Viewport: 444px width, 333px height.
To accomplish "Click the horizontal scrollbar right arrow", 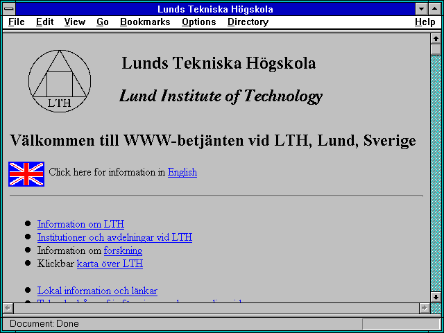I will pos(425,308).
